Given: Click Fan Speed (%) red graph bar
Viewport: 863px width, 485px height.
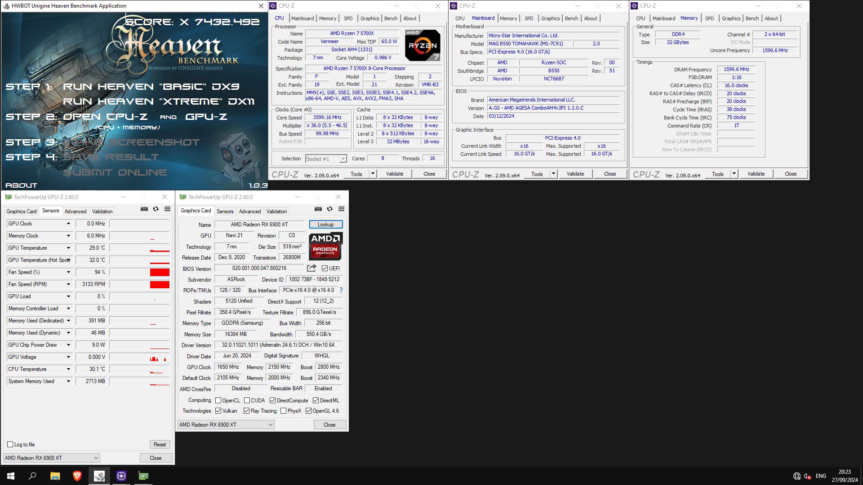Looking at the screenshot, I should tap(160, 272).
